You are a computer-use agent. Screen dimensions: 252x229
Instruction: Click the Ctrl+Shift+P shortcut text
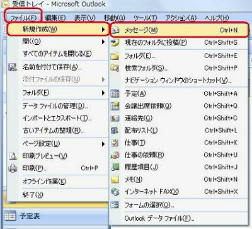(221, 68)
